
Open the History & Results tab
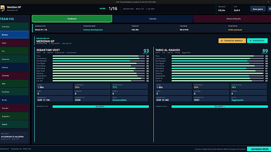(232, 19)
